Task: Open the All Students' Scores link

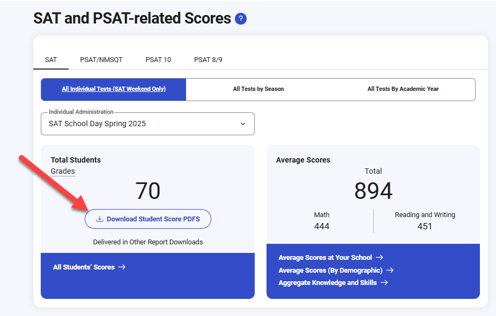Action: point(84,267)
